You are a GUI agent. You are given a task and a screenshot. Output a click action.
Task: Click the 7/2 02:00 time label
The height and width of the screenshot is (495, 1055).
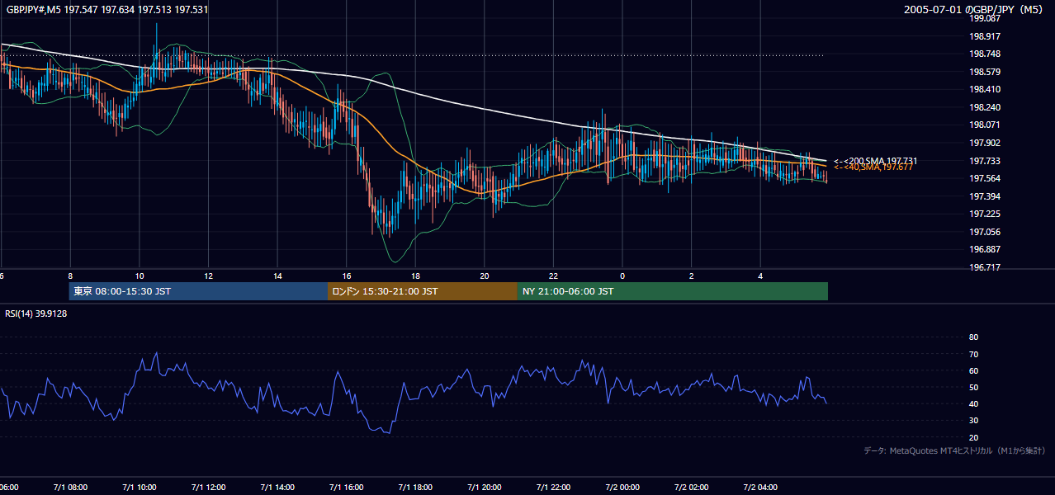[x=691, y=487]
